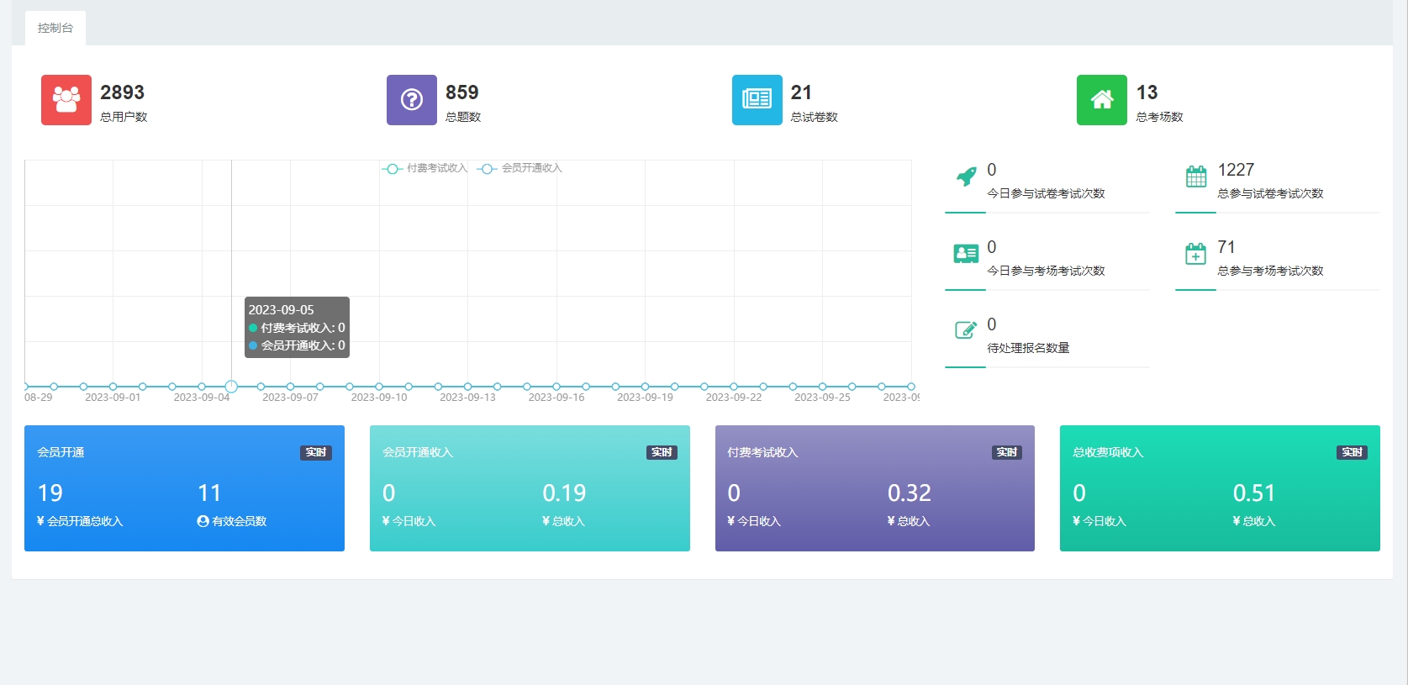Click the purple question mark icon
This screenshot has width=1408, height=685.
(411, 100)
